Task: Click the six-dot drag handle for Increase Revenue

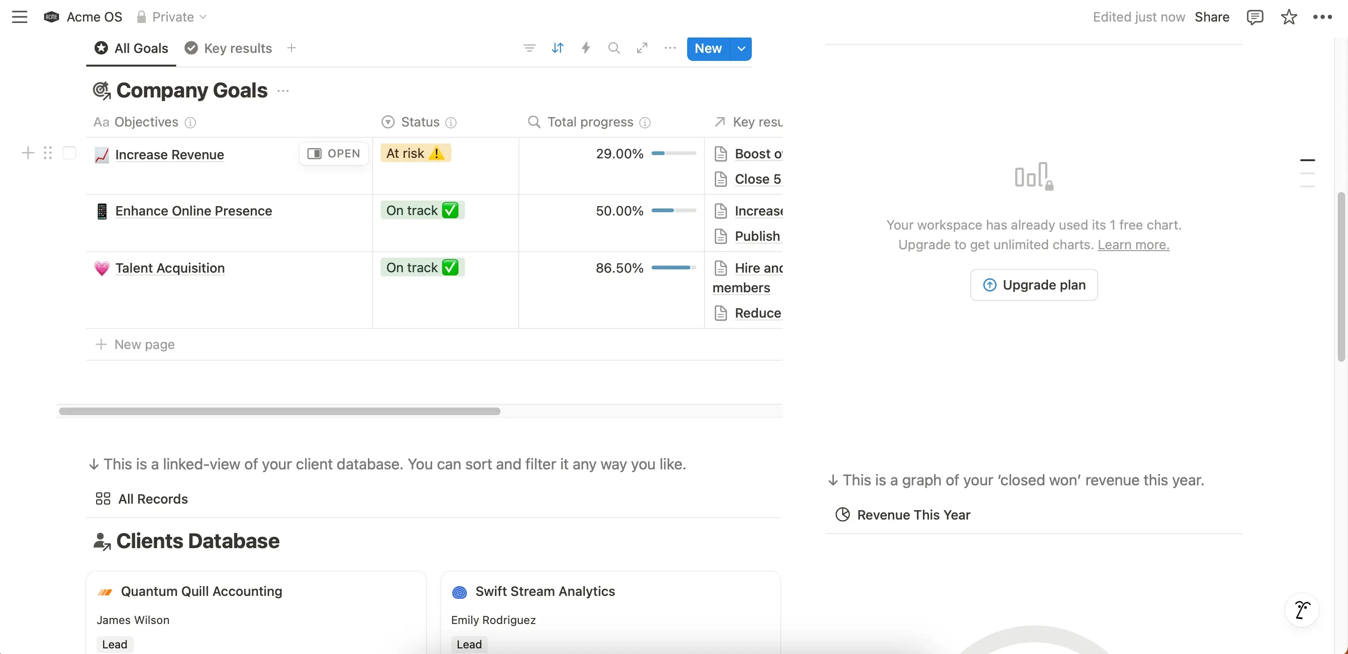Action: point(48,153)
